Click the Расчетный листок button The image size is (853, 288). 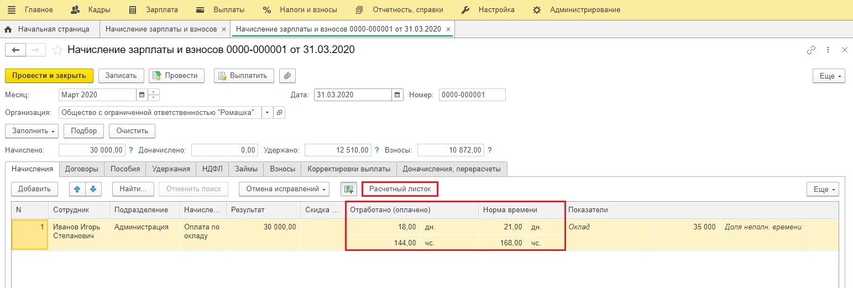(400, 189)
